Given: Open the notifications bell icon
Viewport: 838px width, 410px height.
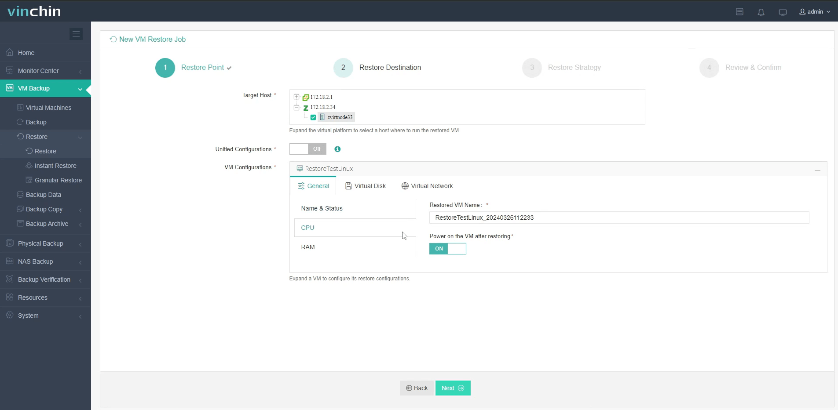Looking at the screenshot, I should 761,12.
